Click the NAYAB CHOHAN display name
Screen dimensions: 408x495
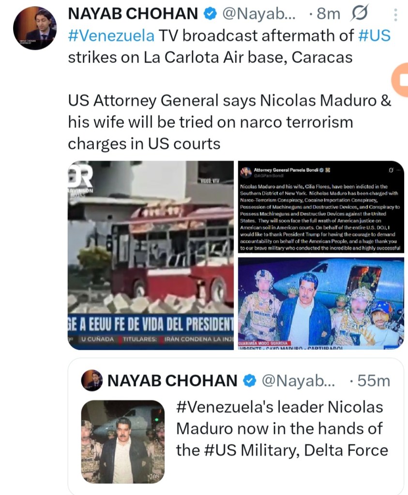[133, 14]
